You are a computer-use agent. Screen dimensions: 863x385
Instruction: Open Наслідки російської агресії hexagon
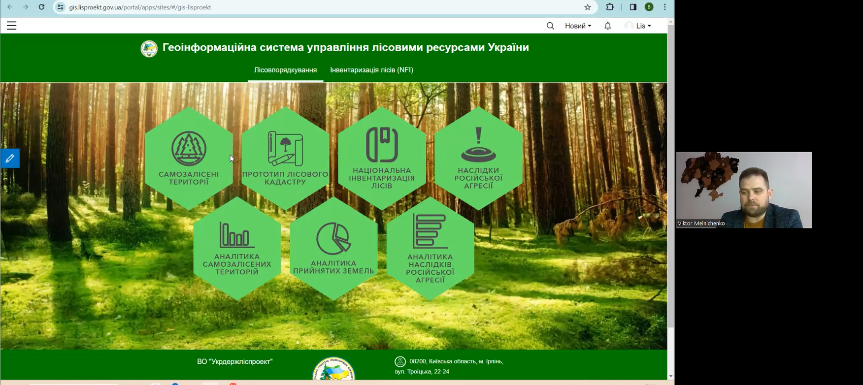pyautogui.click(x=478, y=159)
